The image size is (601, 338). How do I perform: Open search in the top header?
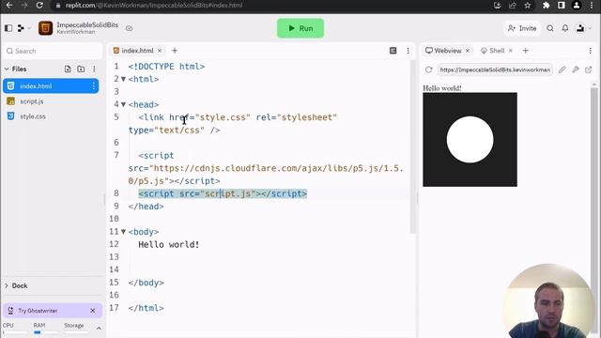click(550, 28)
